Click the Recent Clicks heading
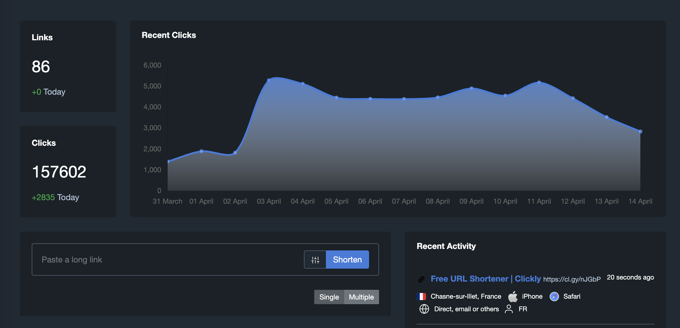The width and height of the screenshot is (680, 328). (x=169, y=35)
